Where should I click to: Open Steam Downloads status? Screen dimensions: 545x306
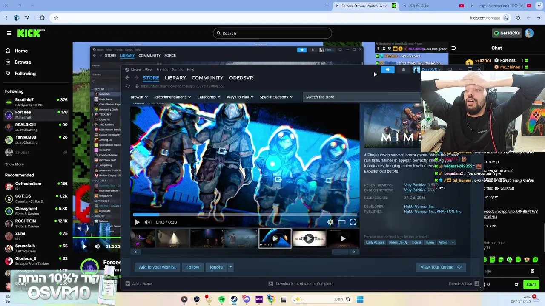[x=301, y=283]
